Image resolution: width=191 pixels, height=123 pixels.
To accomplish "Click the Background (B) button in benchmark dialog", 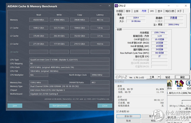I will (128, 116).
